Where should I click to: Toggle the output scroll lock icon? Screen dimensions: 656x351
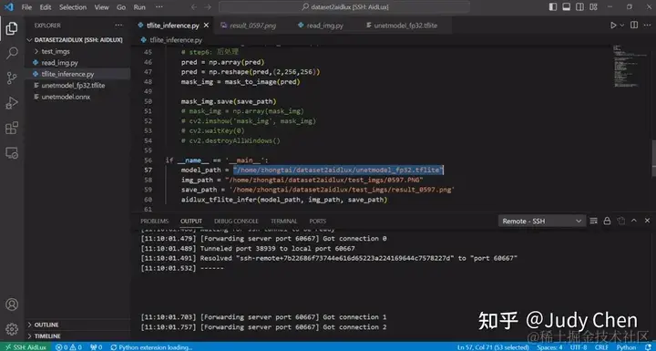click(x=607, y=221)
